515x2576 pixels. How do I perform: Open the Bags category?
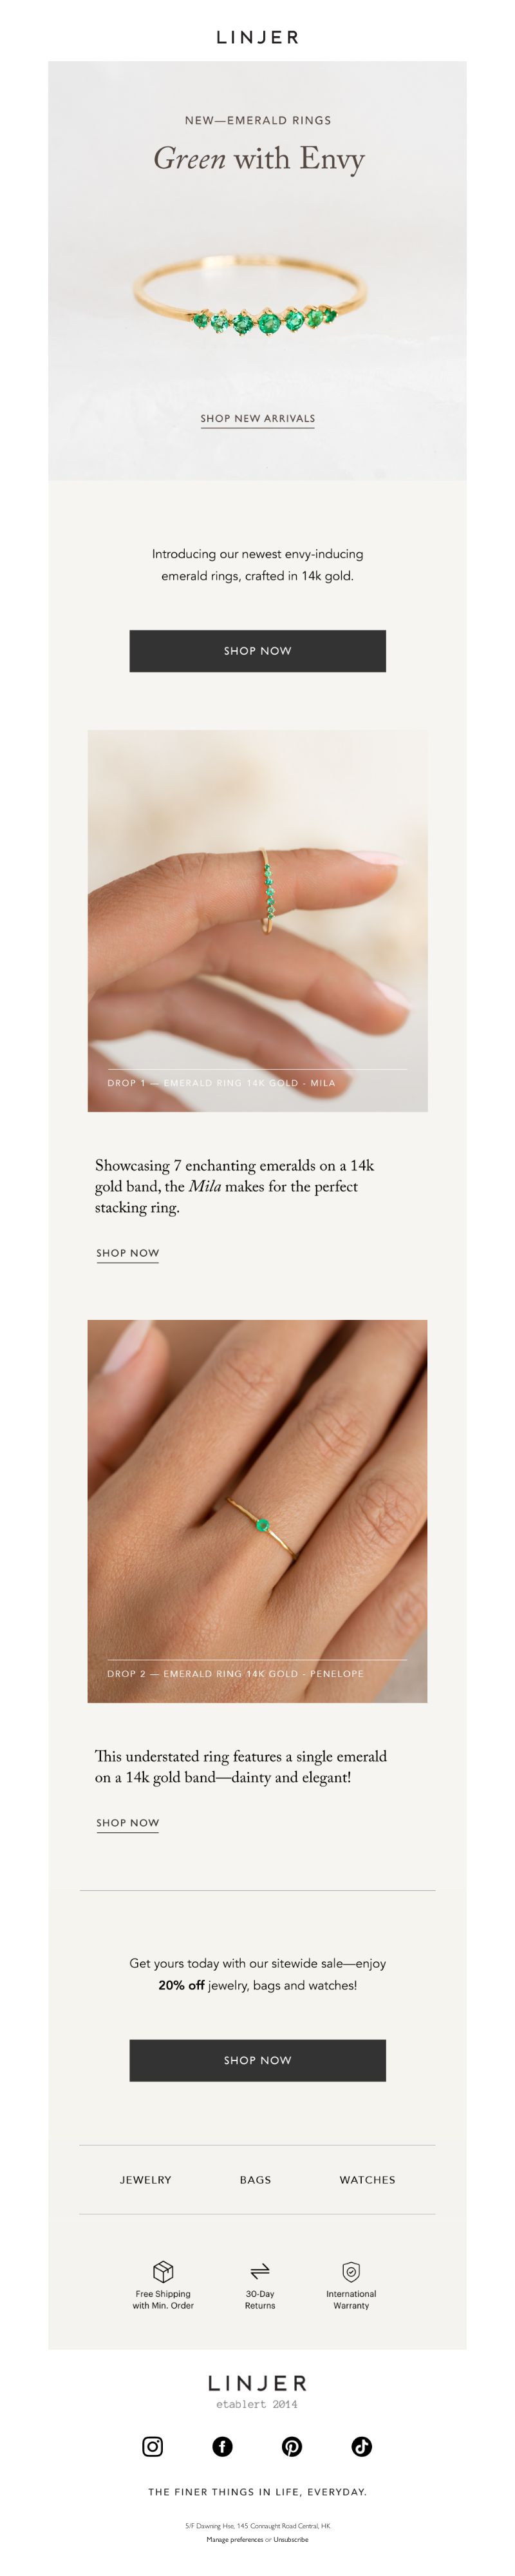coord(256,2179)
